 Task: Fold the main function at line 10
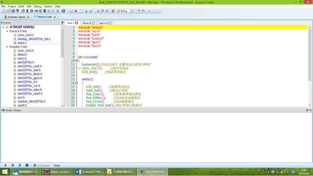[x=76, y=60]
